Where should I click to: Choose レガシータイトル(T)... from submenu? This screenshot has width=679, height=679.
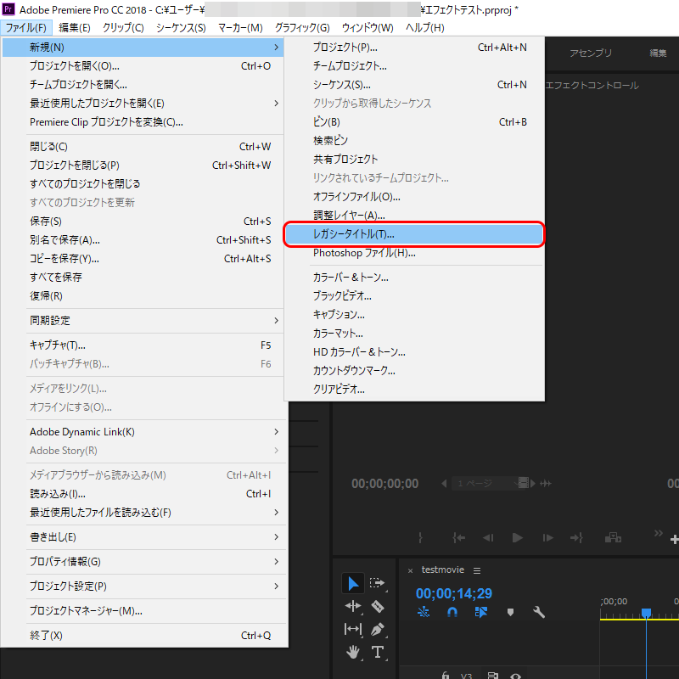pos(413,234)
